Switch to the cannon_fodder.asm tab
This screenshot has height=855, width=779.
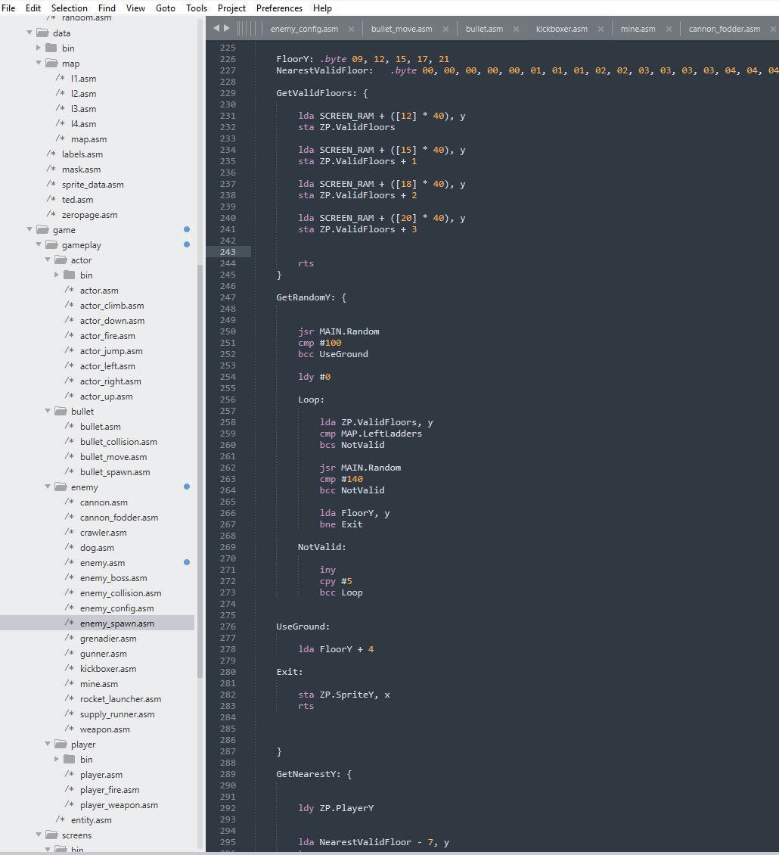724,29
